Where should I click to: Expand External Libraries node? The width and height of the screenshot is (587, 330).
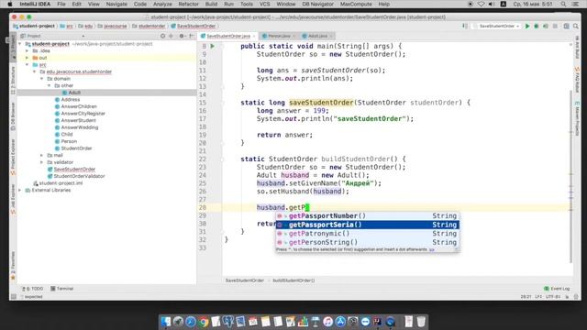[x=20, y=191]
